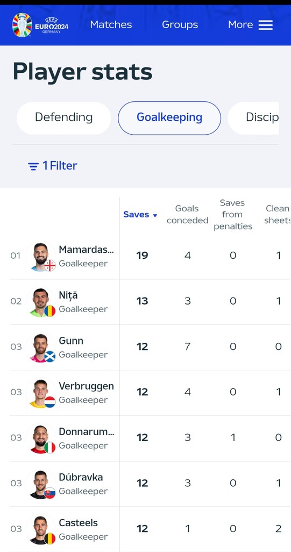Select the Goalkeeping stats tab

pos(169,118)
